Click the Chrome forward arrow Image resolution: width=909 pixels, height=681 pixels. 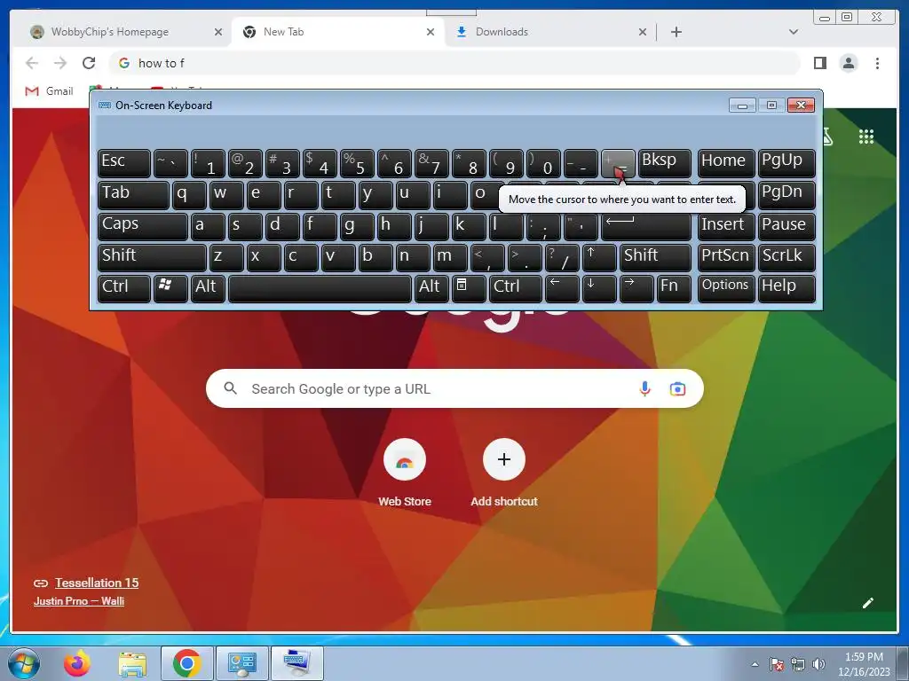(60, 63)
